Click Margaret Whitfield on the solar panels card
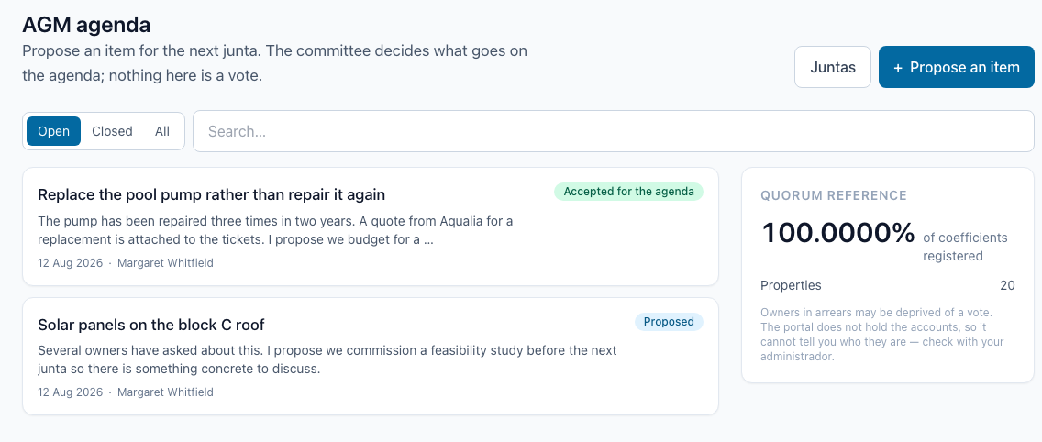Image resolution: width=1042 pixels, height=442 pixels. point(165,392)
